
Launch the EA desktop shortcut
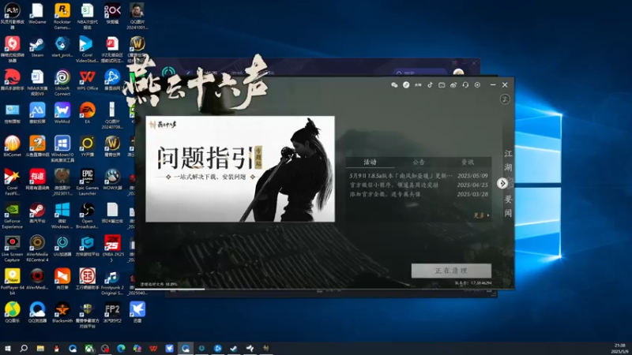[x=87, y=114]
